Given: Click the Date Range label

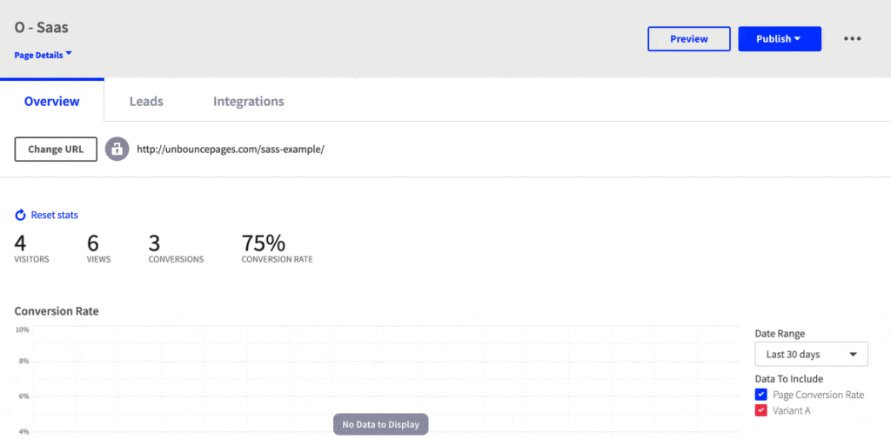Looking at the screenshot, I should pyautogui.click(x=780, y=334).
